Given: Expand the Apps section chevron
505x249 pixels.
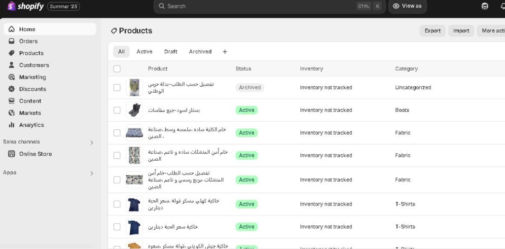Looking at the screenshot, I should 92,173.
